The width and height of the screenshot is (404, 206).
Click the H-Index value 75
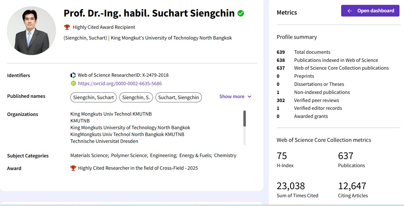click(x=282, y=156)
